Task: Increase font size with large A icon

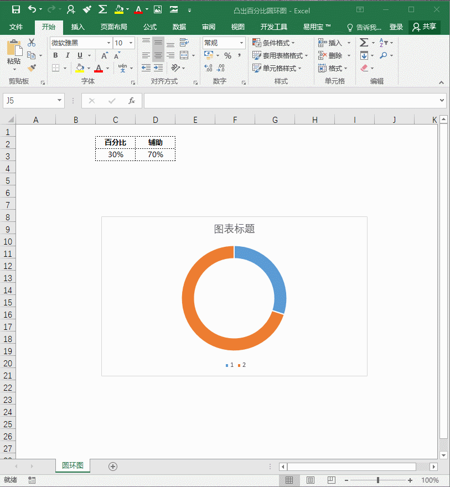Action: (105, 55)
